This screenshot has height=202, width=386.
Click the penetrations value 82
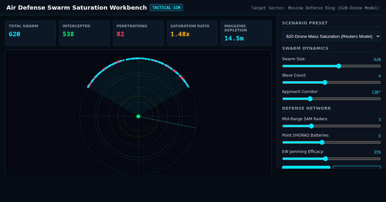[120, 34]
